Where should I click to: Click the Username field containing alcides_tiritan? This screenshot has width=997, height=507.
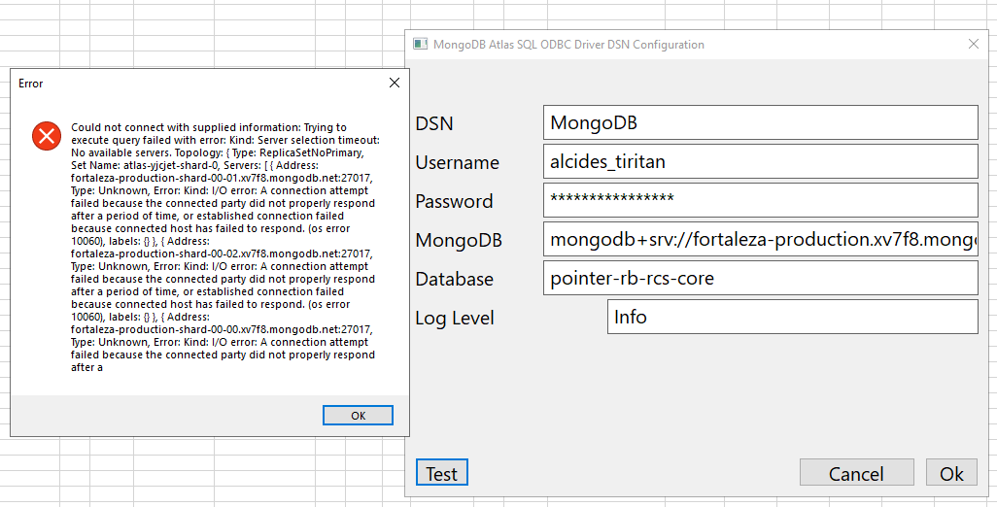click(760, 161)
